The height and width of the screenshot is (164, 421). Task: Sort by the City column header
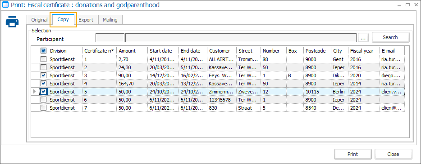pyautogui.click(x=340, y=51)
